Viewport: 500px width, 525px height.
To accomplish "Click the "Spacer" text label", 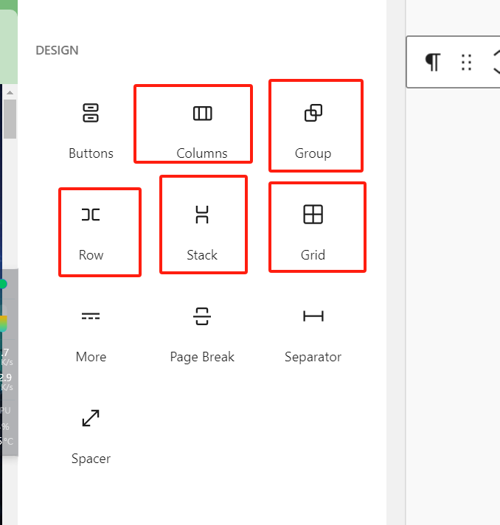I will pyautogui.click(x=91, y=459).
